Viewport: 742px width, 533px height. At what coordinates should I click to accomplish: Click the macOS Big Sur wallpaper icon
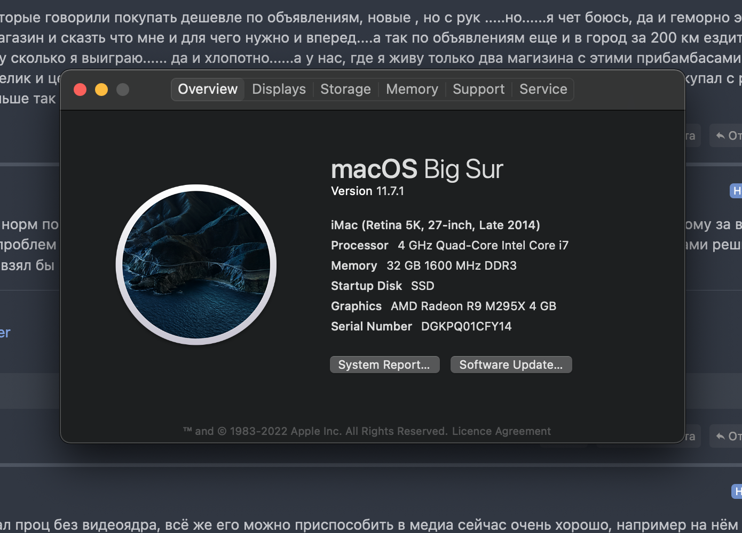(196, 265)
